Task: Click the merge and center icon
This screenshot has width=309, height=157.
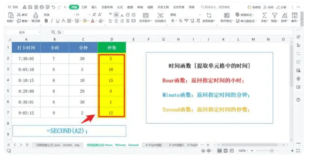Action: (x=146, y=15)
